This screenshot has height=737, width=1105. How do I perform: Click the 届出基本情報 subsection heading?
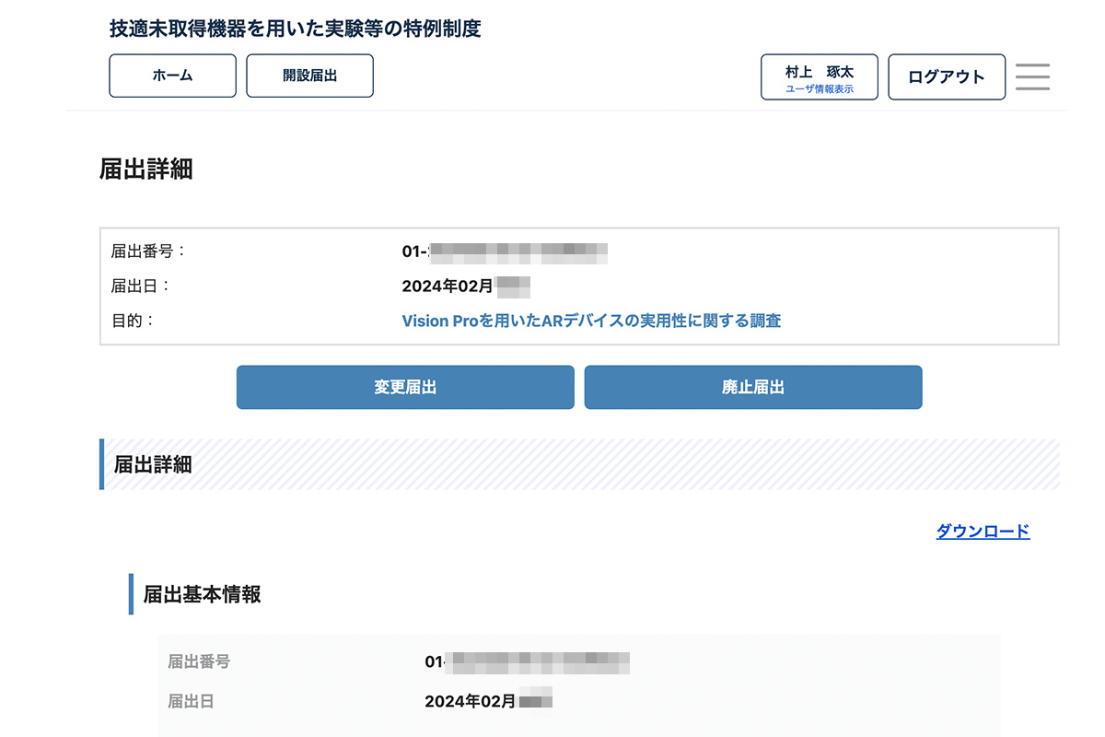(x=202, y=594)
